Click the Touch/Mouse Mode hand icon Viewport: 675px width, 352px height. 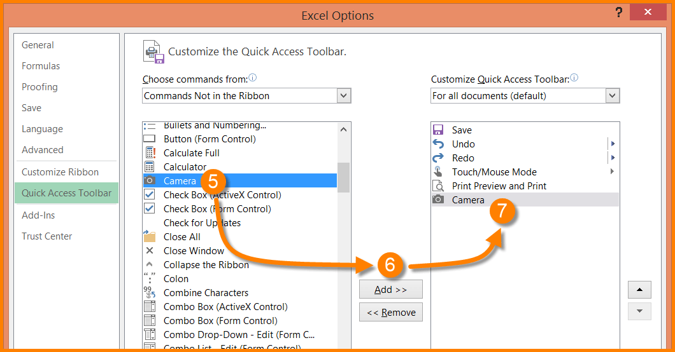pyautogui.click(x=438, y=172)
